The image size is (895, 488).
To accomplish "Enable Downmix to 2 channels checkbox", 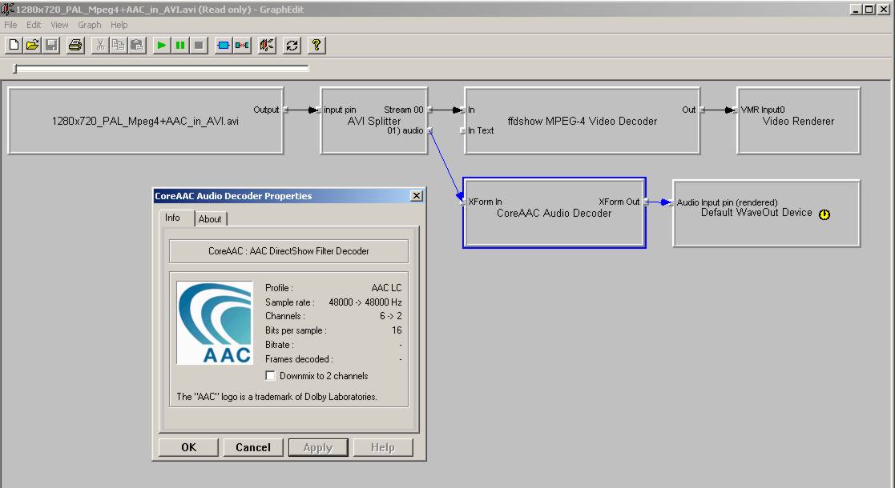I will [x=270, y=376].
